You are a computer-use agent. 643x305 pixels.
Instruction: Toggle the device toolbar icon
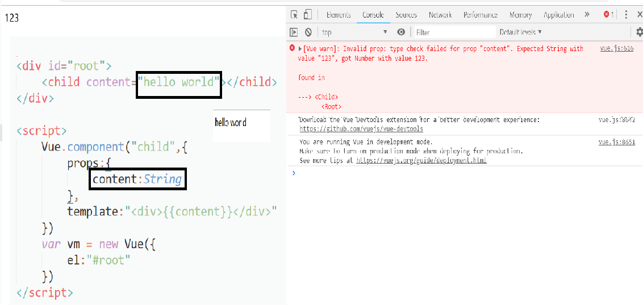point(307,15)
